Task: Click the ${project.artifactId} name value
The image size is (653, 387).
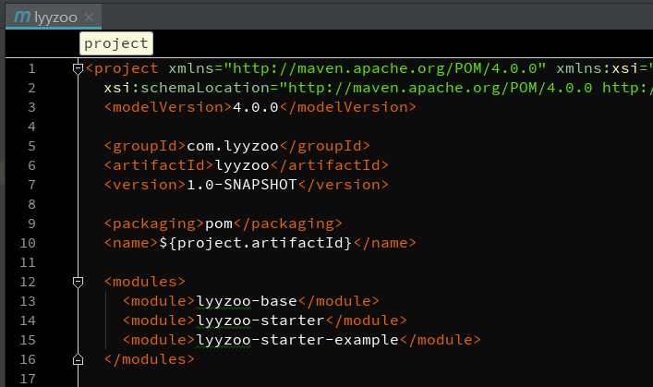Action: point(256,243)
